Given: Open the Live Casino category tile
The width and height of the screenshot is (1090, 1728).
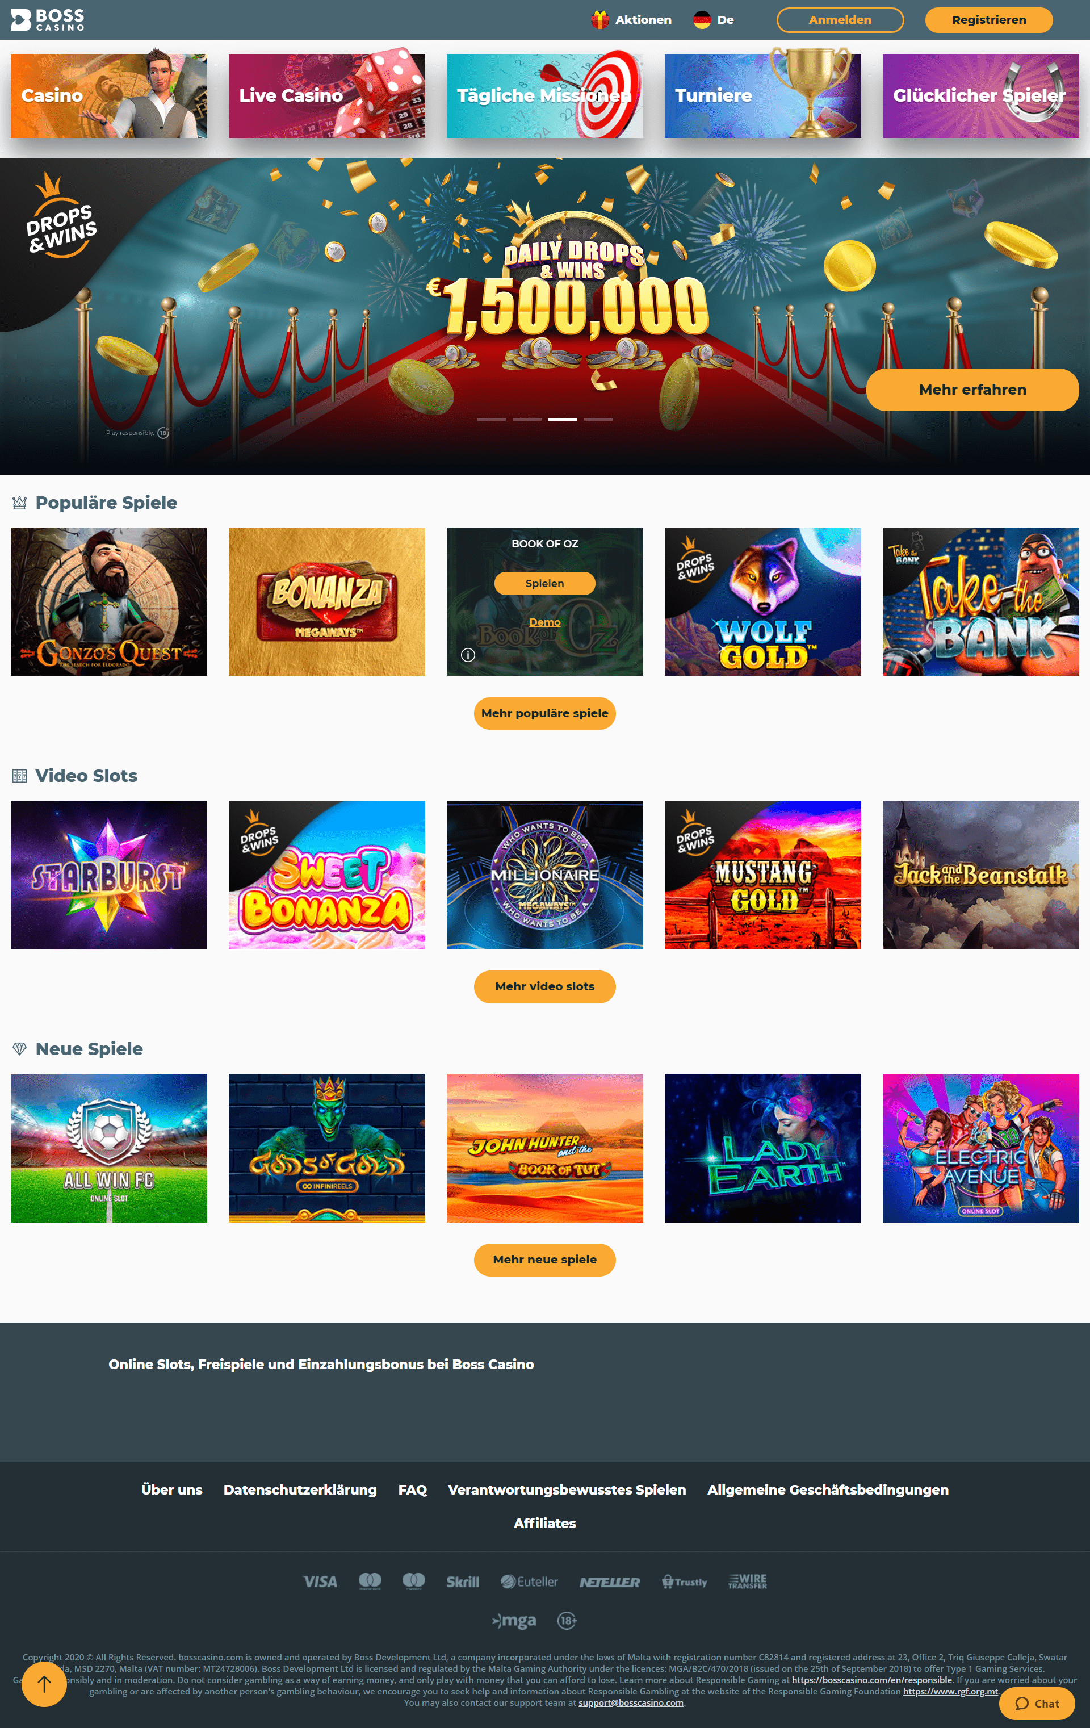Looking at the screenshot, I should 326,95.
